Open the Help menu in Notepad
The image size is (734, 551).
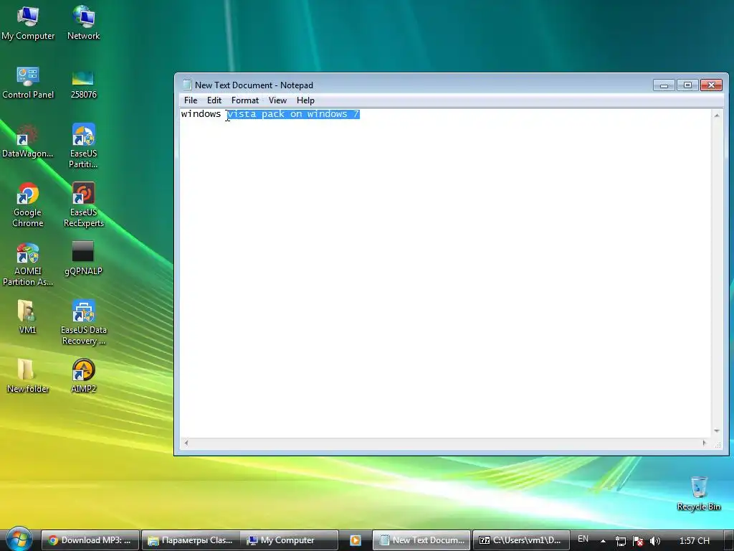pos(305,100)
